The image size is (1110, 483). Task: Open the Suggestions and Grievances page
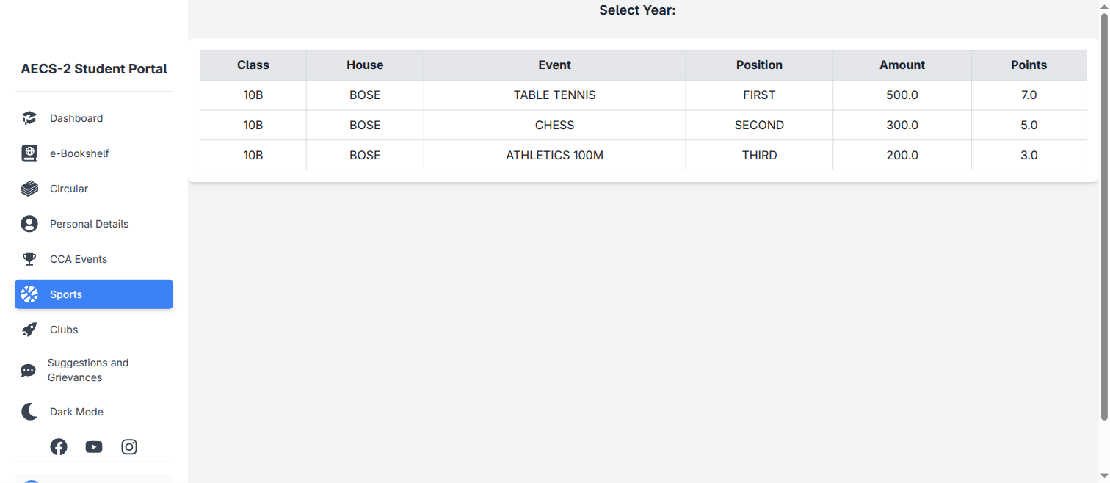(88, 370)
